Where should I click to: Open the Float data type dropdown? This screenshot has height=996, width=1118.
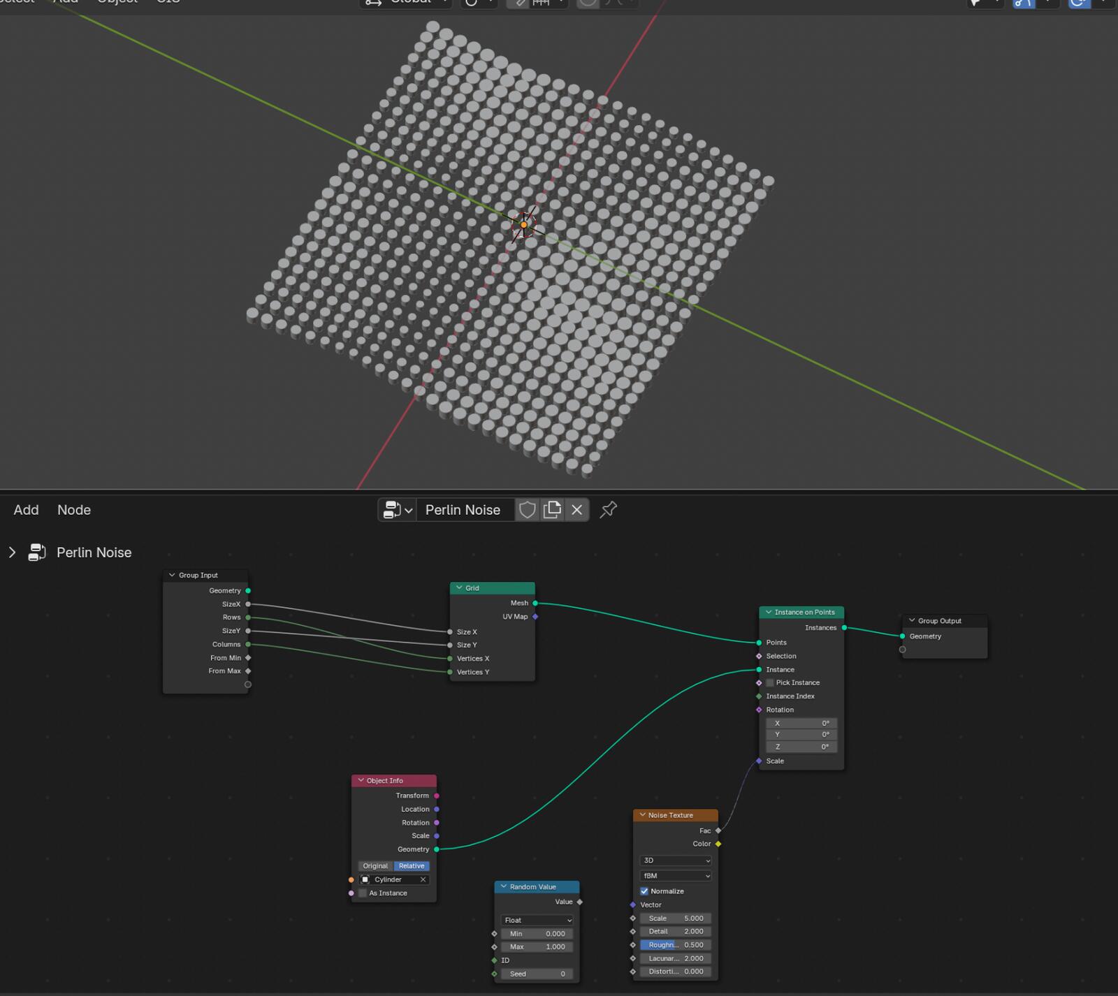click(537, 921)
